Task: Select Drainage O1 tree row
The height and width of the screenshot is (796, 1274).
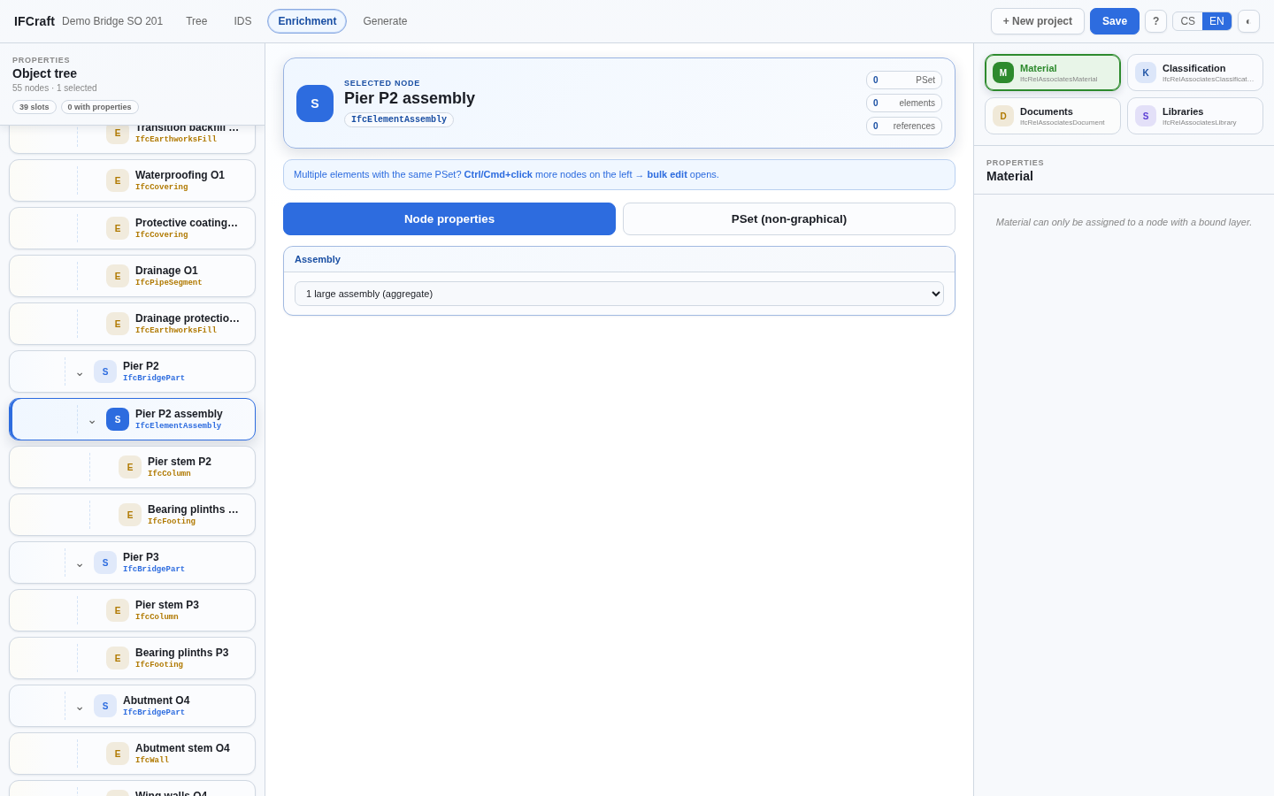Action: (x=133, y=276)
